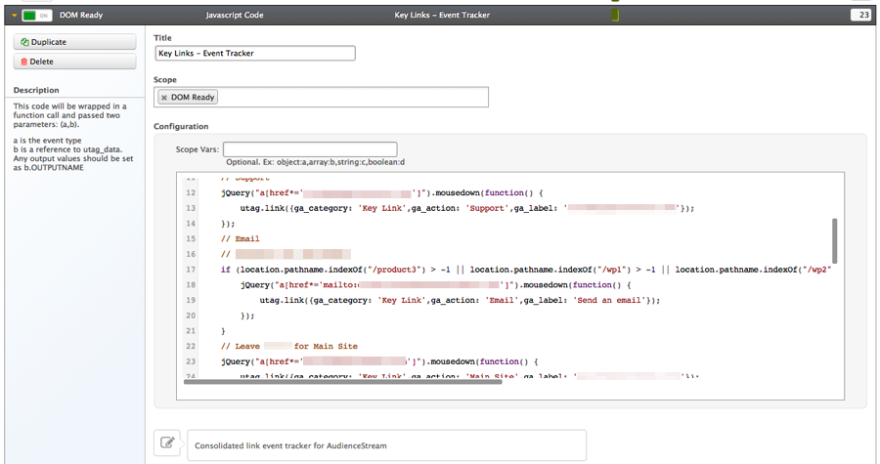Focus the Scope Vars text box

(309, 149)
